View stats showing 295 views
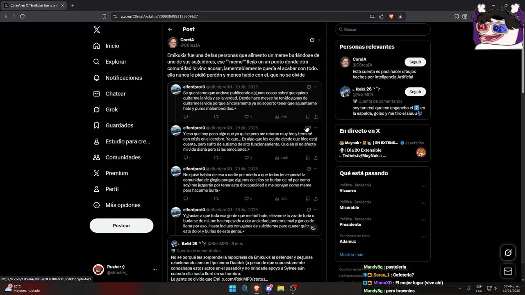The height and width of the screenshot is (295, 525). coord(281,117)
